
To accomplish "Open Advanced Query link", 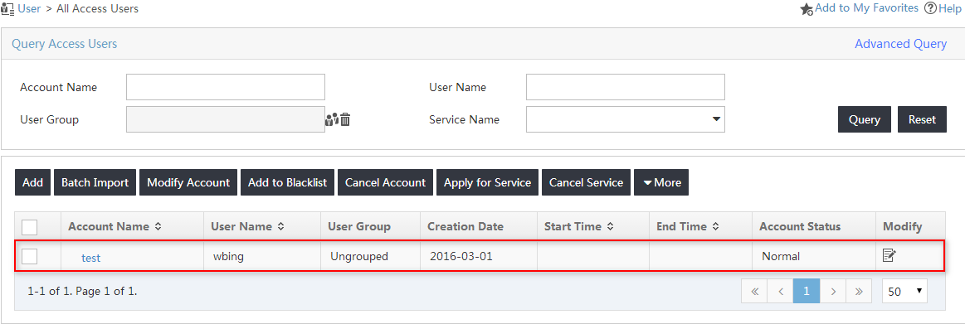I will click(x=900, y=44).
